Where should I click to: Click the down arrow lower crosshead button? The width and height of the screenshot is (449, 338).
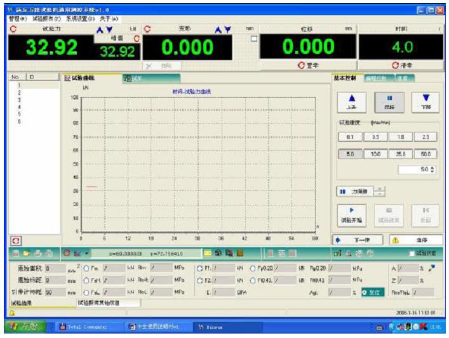coord(426,101)
